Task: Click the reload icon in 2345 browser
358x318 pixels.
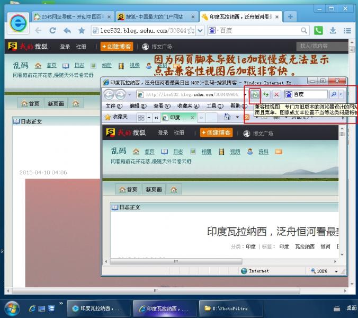Action: click(53, 30)
